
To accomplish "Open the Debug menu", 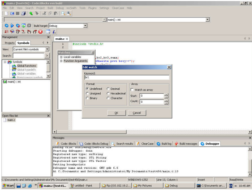I will 60,8.
